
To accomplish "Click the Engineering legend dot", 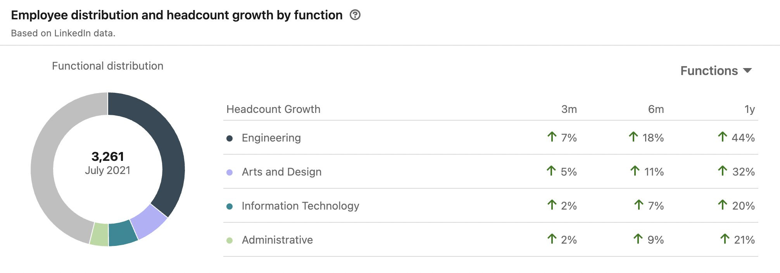I will coord(230,138).
